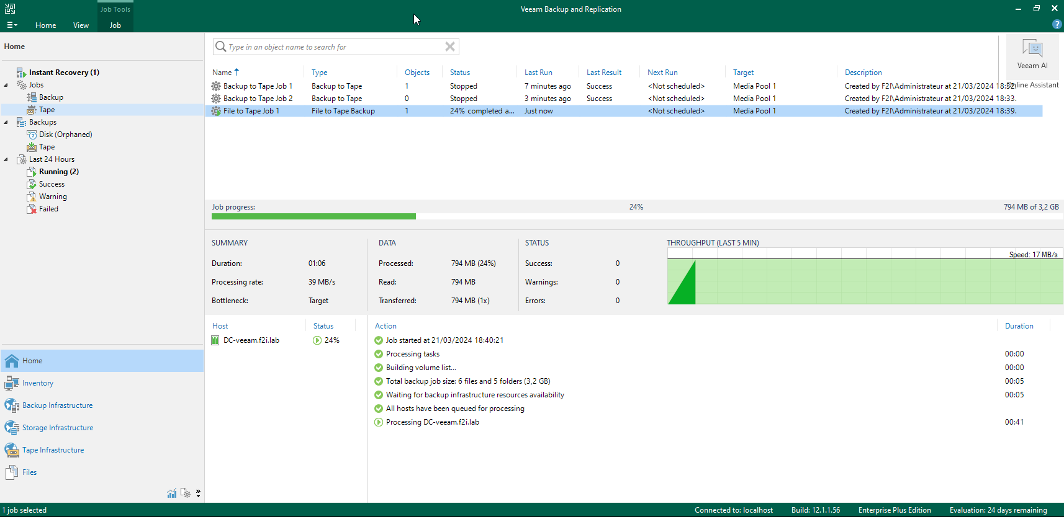Screen dimensions: 1064x517
Task: Click the DC-veeam.f2i.lab host icon
Action: (x=215, y=340)
